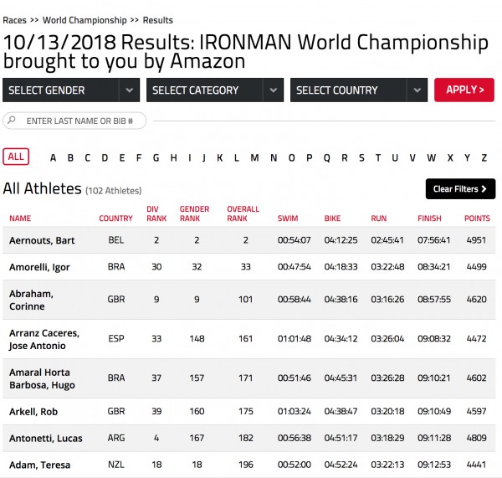The height and width of the screenshot is (478, 502).
Task: Sort results by Points column header
Action: coord(477,218)
